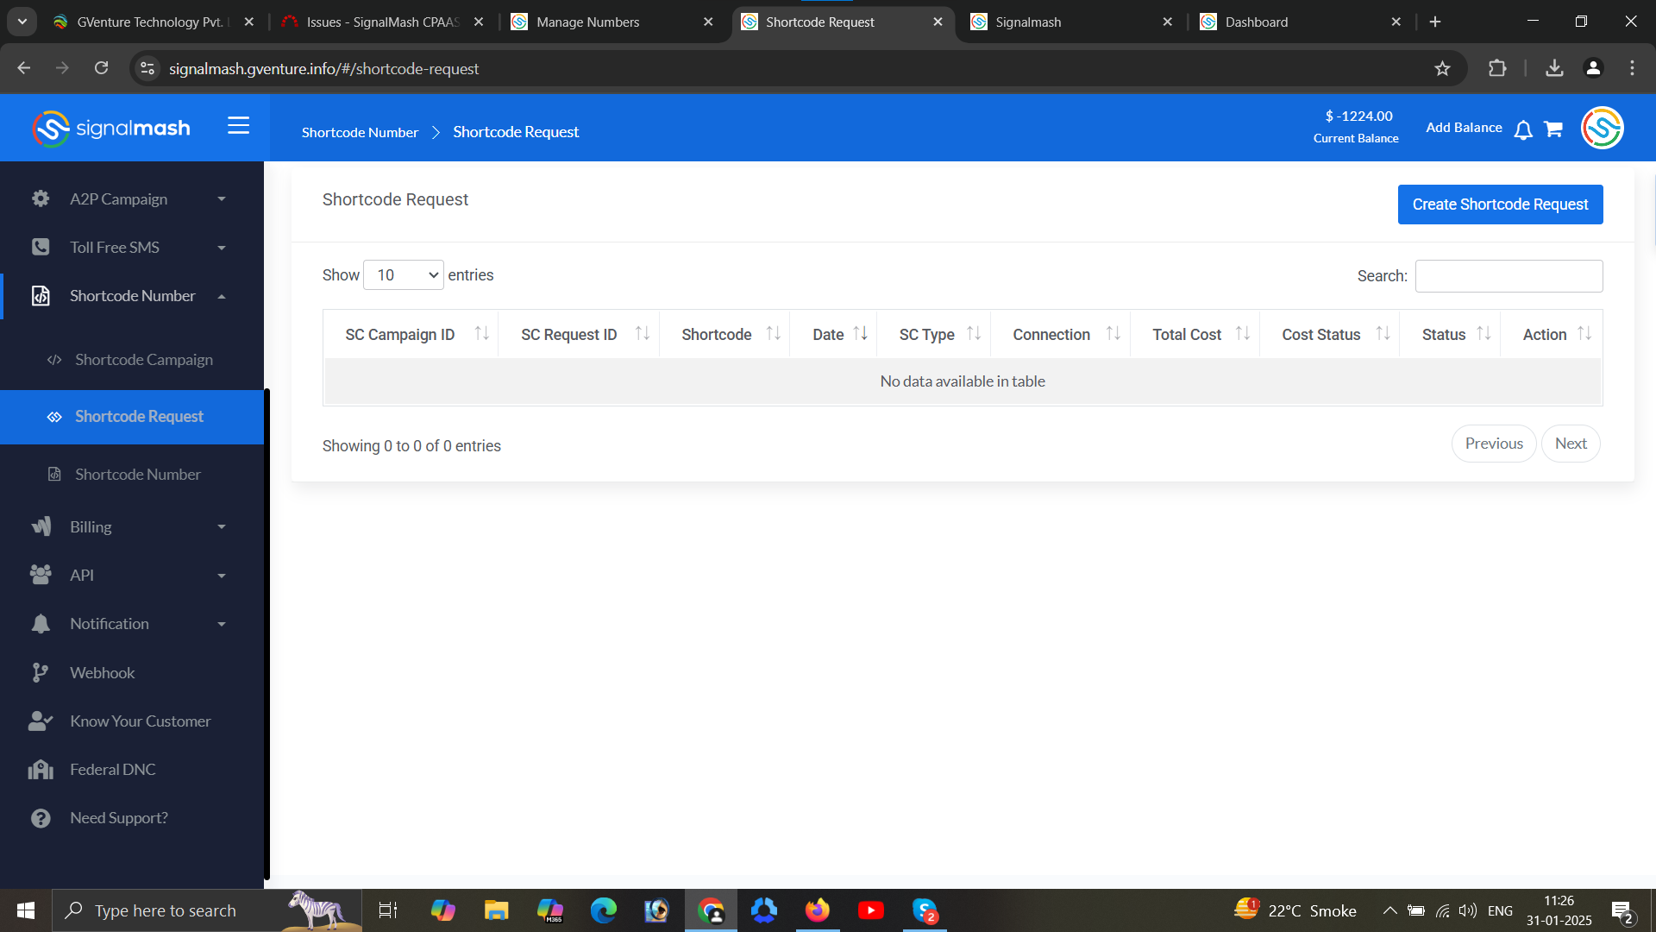Open Shortcode Campaign submenu item
Viewport: 1656px width, 932px height.
click(x=132, y=360)
